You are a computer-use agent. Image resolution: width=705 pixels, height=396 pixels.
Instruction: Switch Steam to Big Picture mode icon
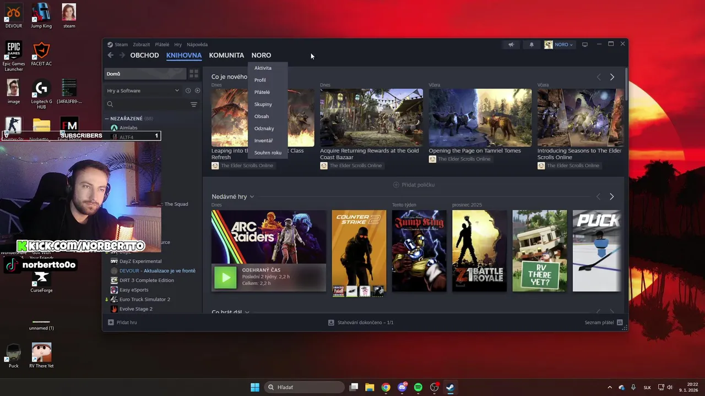pos(585,45)
